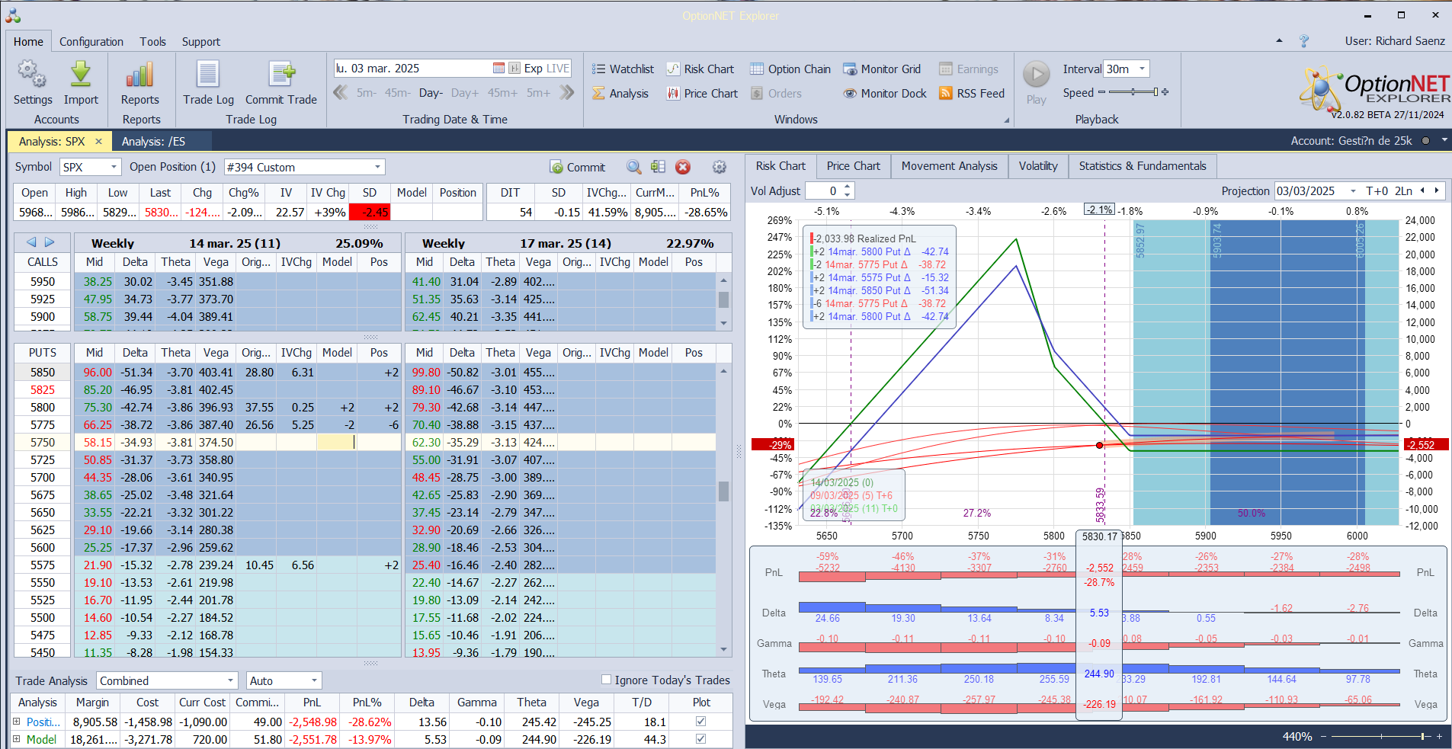Jump back with the double-left arrow
Screen dimensions: 1452x749
[x=341, y=93]
